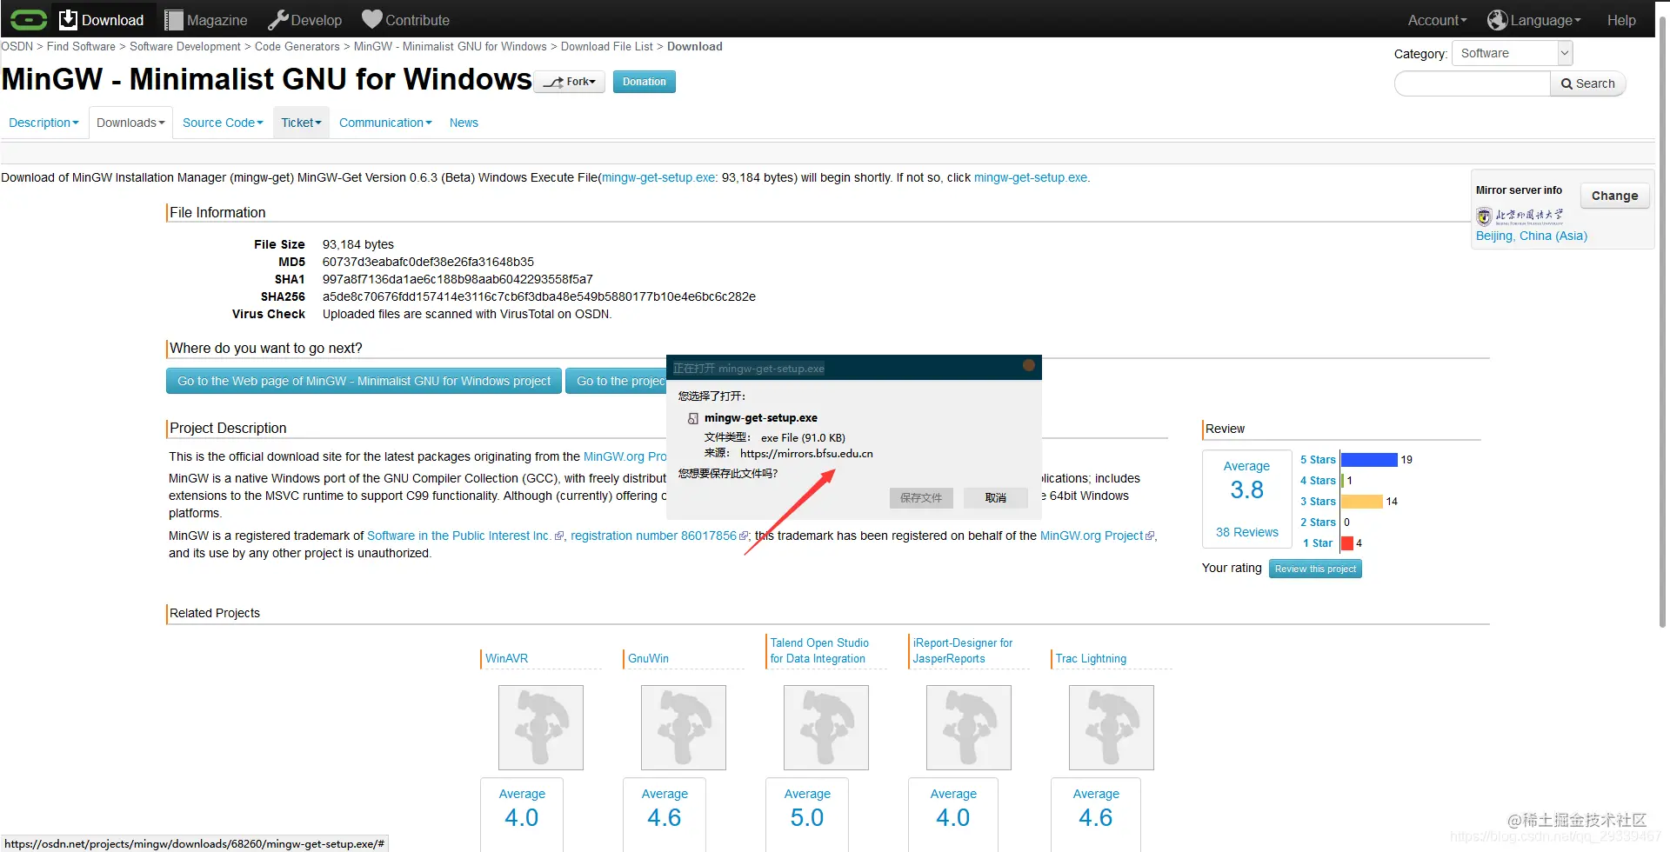Filter reviews by 5 Stars
Screen dimensions: 1670x852
pos(1318,460)
